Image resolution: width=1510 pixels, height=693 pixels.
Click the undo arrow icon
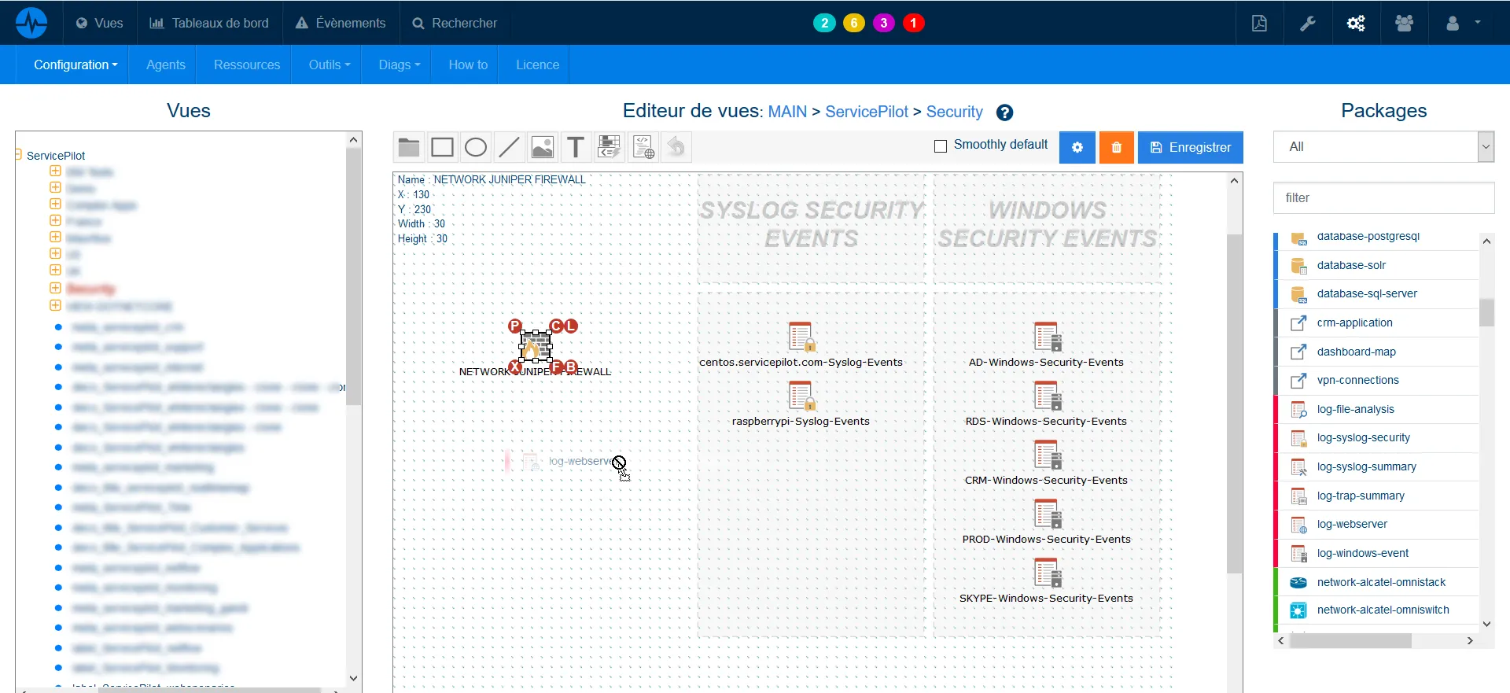[x=676, y=147]
